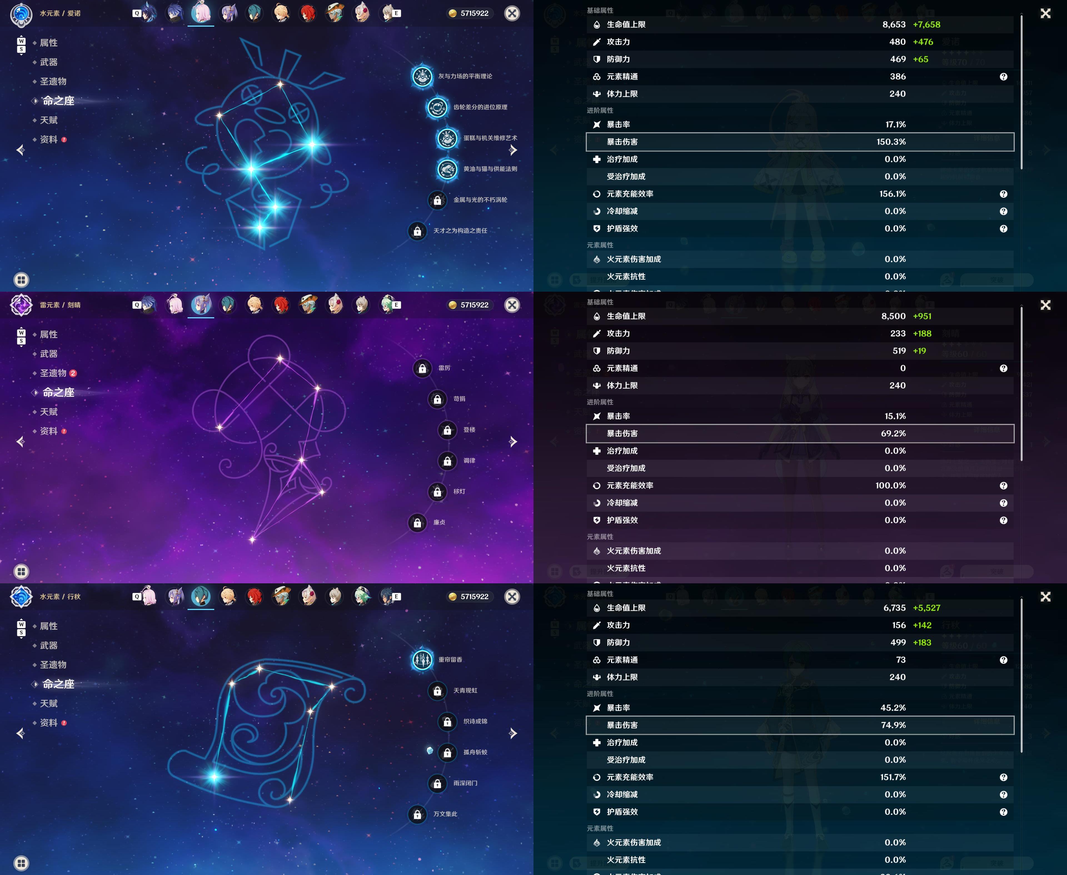Open 属性 in 爱诺's side menu
Screen dimensions: 1067x875
(x=48, y=43)
